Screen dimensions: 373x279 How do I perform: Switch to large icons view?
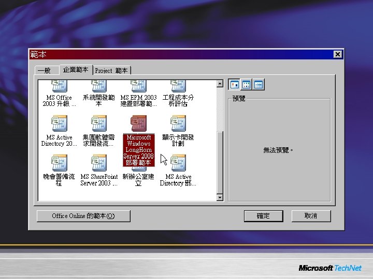coord(234,84)
